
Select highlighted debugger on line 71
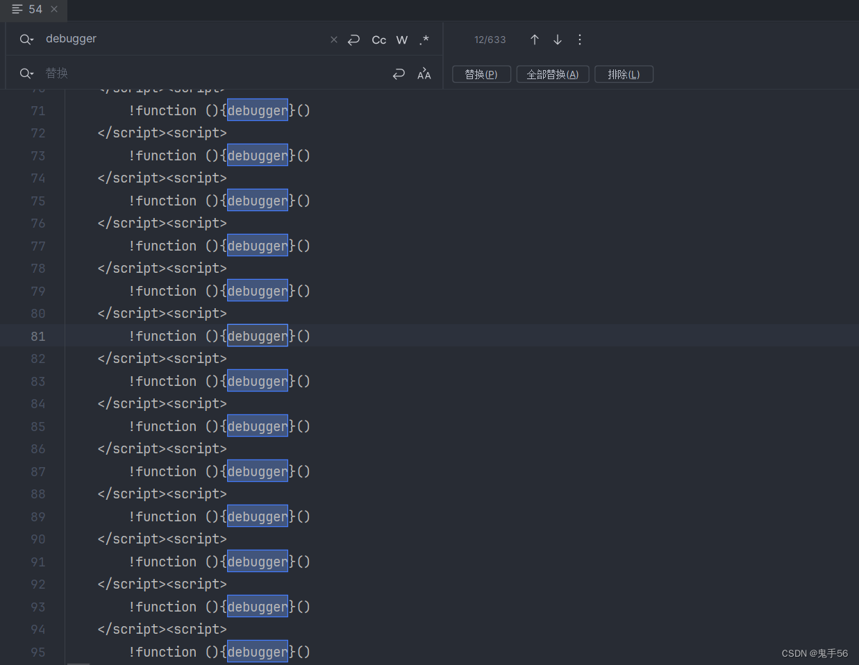click(x=258, y=110)
